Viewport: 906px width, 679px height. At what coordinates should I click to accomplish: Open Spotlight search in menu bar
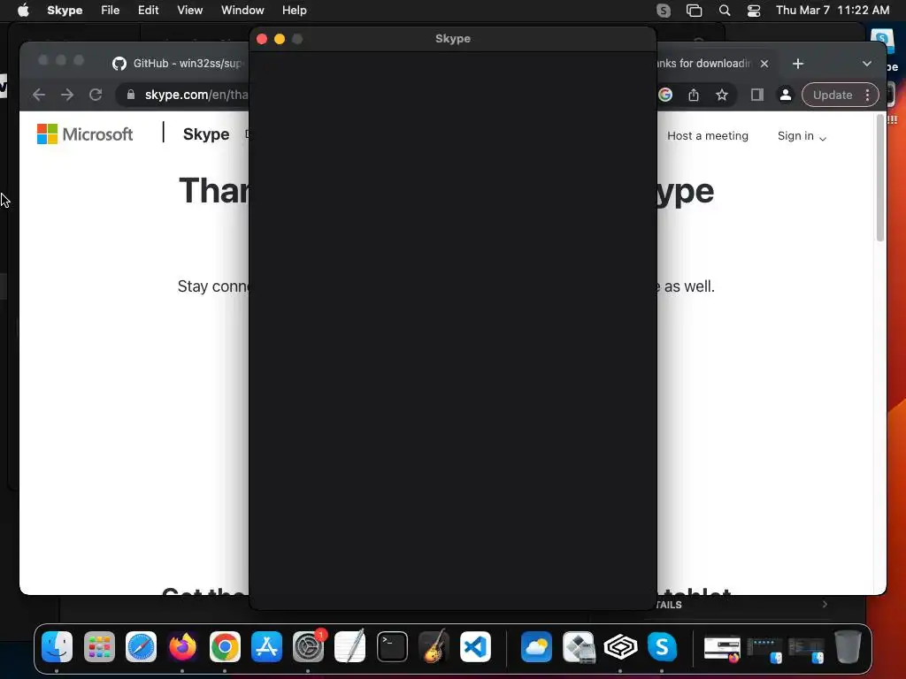click(x=724, y=10)
